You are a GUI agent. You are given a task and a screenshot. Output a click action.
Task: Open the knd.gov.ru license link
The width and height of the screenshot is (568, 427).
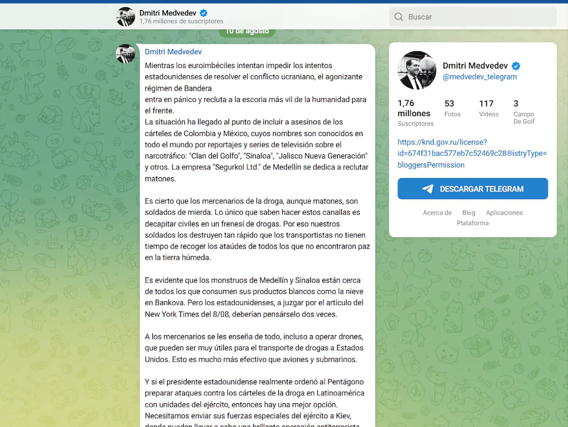pyautogui.click(x=472, y=153)
